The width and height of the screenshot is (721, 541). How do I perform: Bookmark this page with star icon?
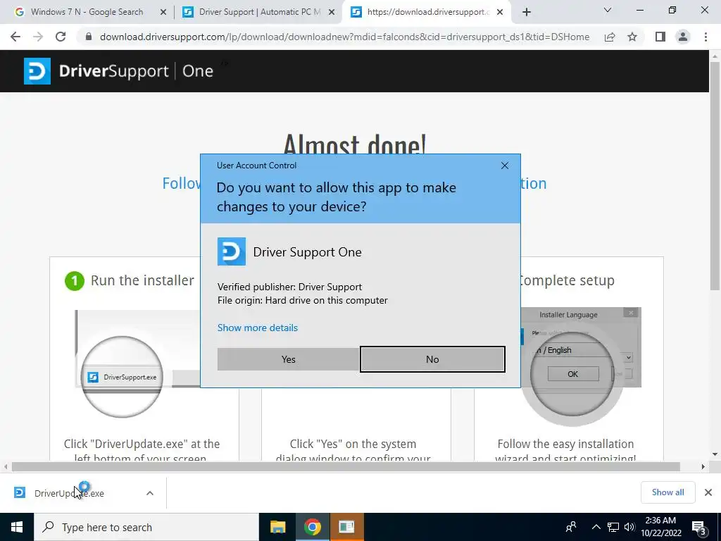632,37
